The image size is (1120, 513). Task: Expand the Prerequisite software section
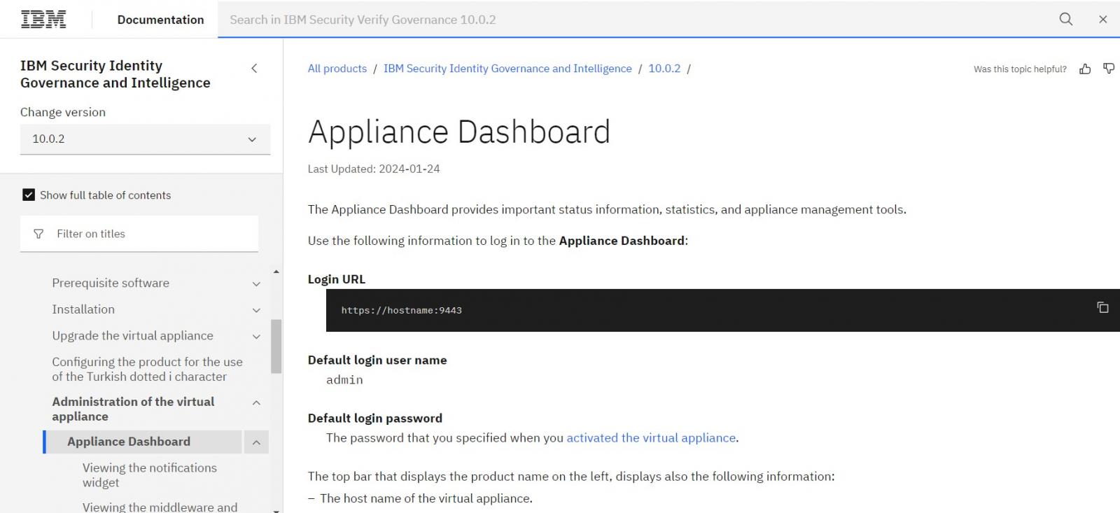click(256, 283)
